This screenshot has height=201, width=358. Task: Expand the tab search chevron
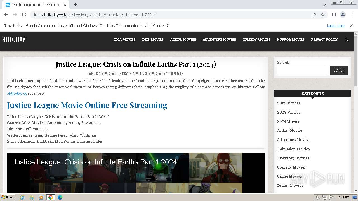(x=324, y=5)
